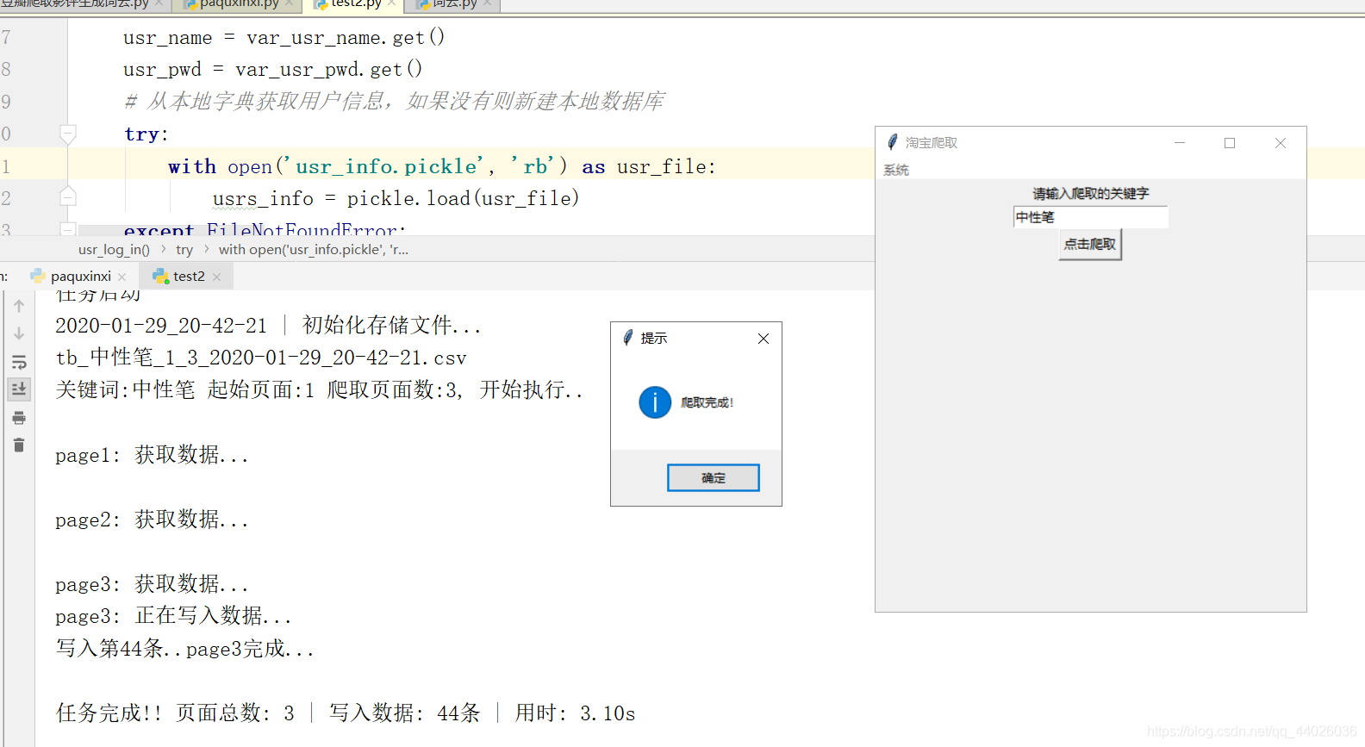Maximize the 淘宝爬取 window
This screenshot has width=1365, height=747.
click(x=1230, y=143)
